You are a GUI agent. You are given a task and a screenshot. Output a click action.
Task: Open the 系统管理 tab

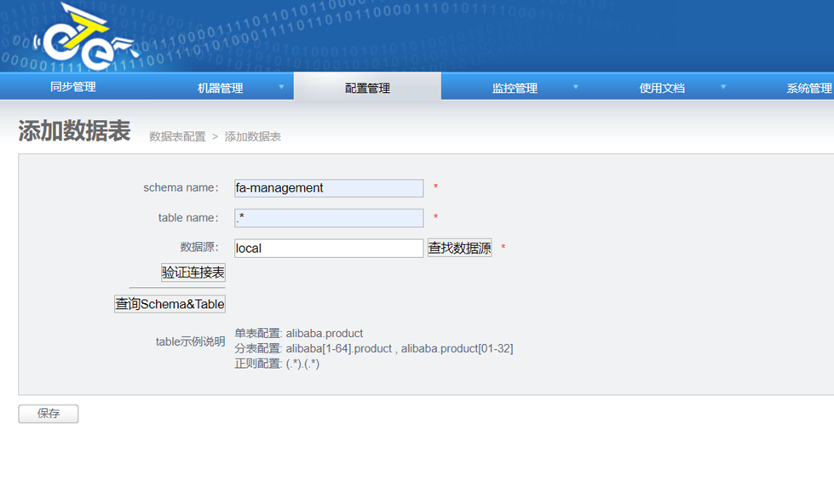tap(808, 88)
